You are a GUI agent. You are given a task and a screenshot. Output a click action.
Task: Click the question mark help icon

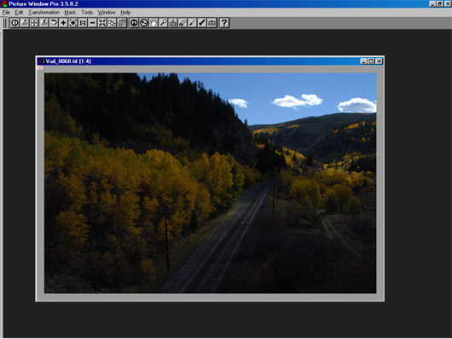(224, 23)
